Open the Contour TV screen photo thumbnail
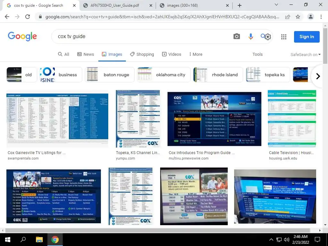328x246 pixels. (275, 196)
